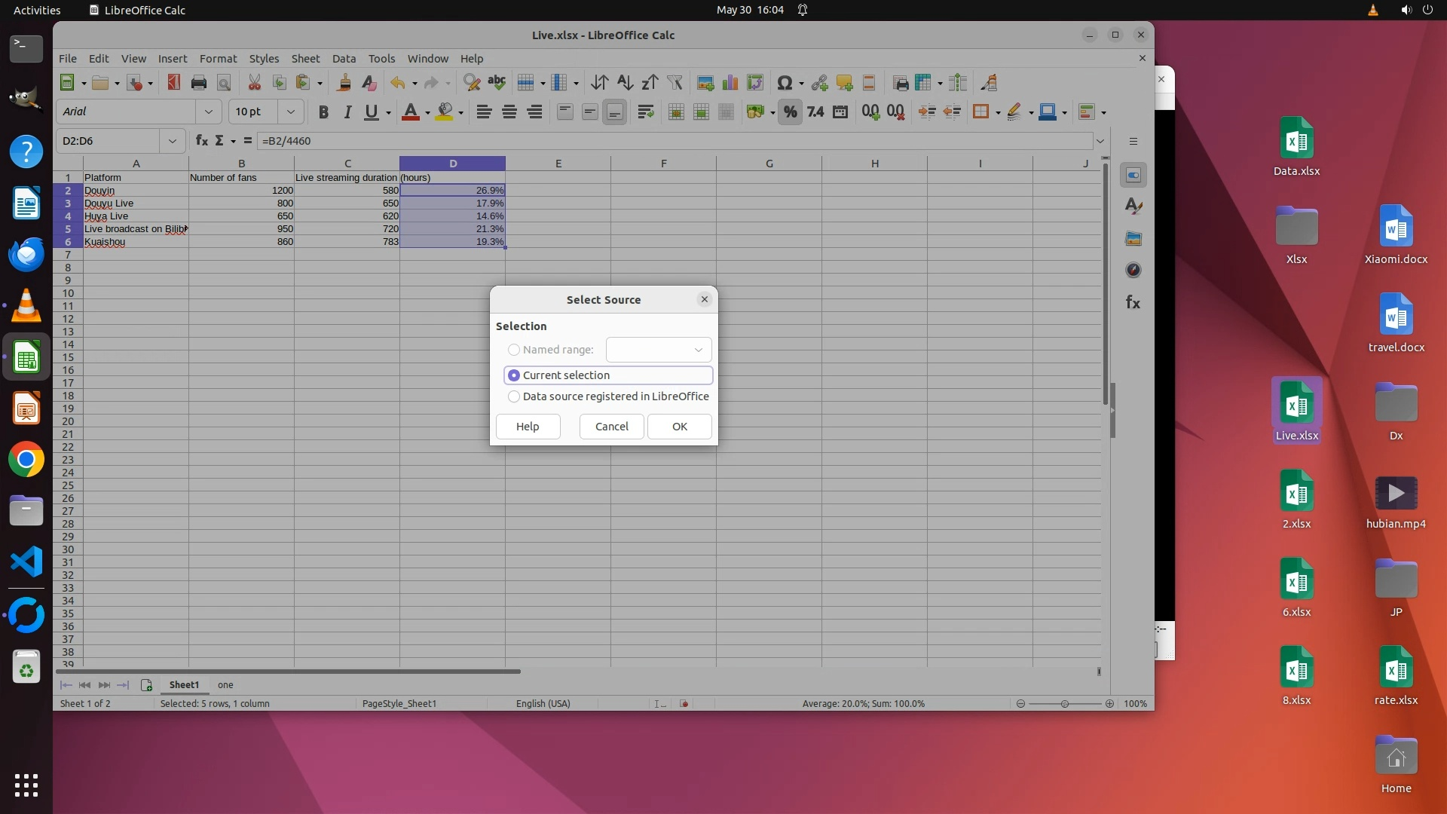Click Cancel in the dialog

[x=611, y=427]
